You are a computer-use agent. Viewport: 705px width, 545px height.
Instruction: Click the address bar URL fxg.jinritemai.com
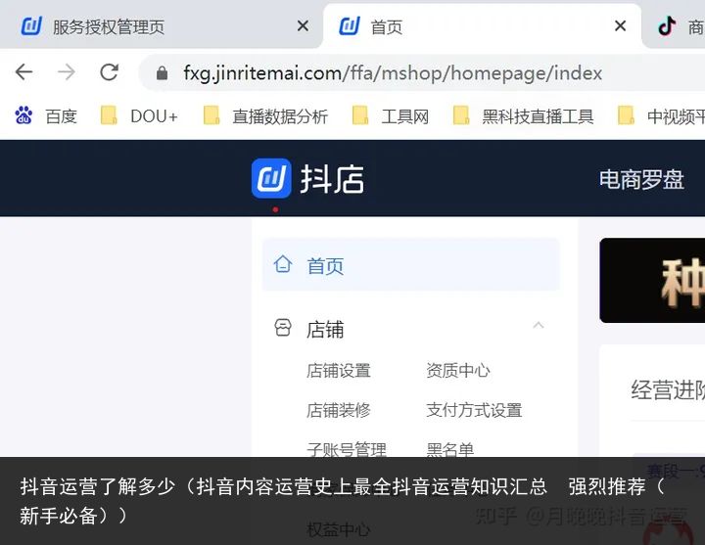pyautogui.click(x=393, y=72)
